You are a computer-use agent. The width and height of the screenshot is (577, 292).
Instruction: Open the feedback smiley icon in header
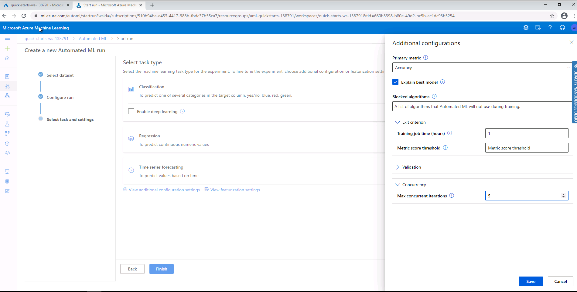[562, 28]
